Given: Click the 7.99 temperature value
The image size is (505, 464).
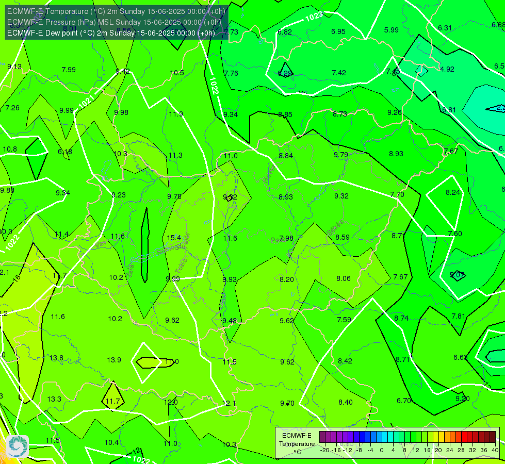Looking at the screenshot, I should [x=69, y=70].
